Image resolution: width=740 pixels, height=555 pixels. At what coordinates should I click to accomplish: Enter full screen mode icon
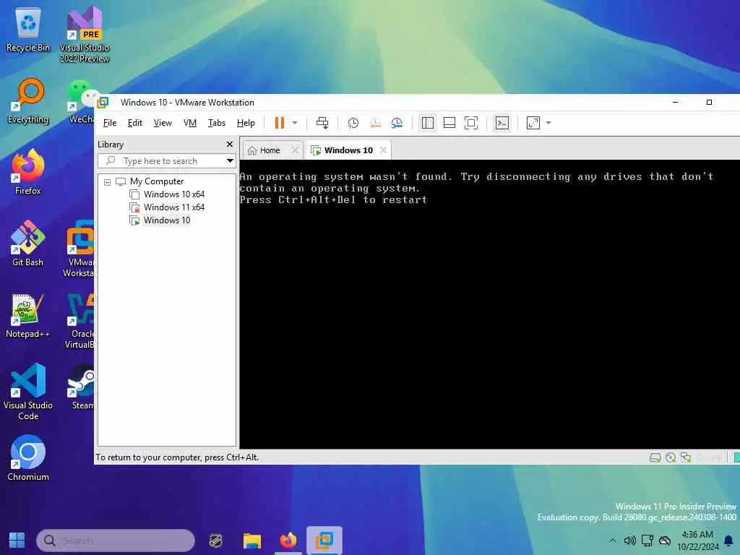tap(471, 123)
